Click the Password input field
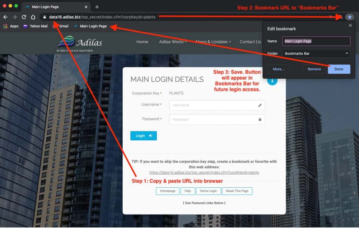This screenshot has width=359, height=228. [217, 119]
